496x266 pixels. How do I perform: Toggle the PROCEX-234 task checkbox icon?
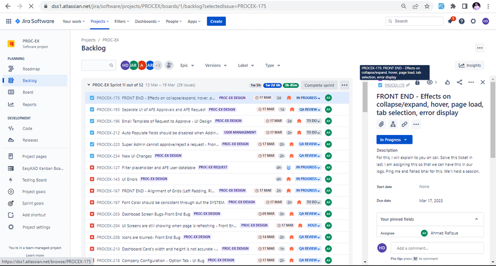pyautogui.click(x=92, y=156)
